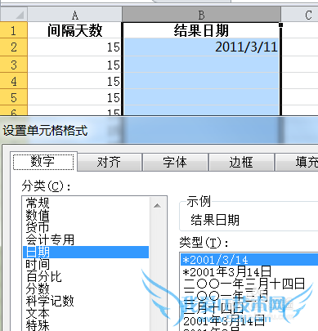Image resolution: width=318 pixels, height=331 pixels.
Task: Select type 二○○一年三月十四日
Action: tap(249, 284)
